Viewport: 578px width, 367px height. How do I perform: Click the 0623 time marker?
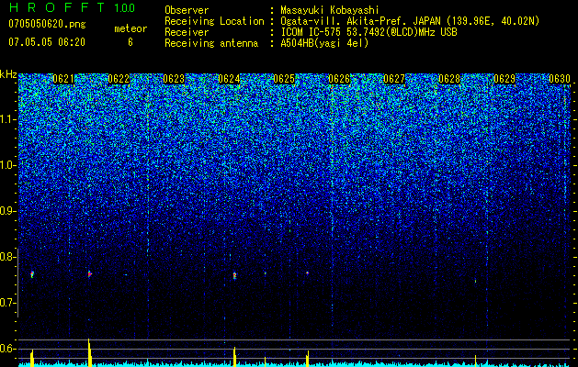click(x=174, y=79)
